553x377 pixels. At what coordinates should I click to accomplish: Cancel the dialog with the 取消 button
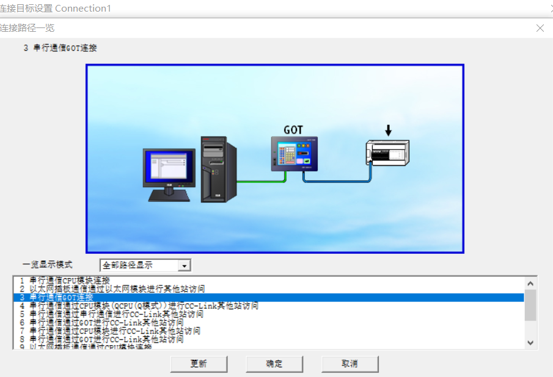pos(350,364)
